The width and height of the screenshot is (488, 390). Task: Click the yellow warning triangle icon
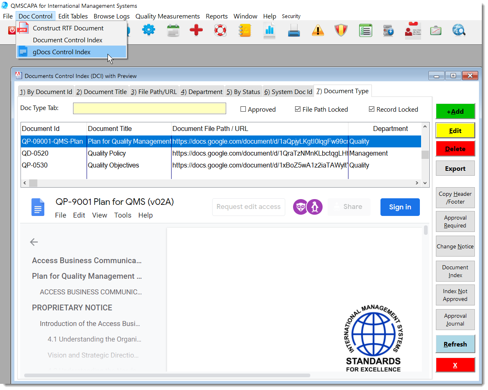318,30
